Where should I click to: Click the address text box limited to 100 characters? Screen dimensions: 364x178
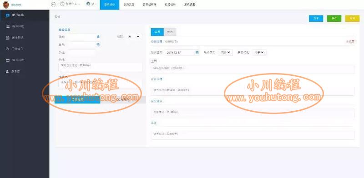[x=100, y=66]
